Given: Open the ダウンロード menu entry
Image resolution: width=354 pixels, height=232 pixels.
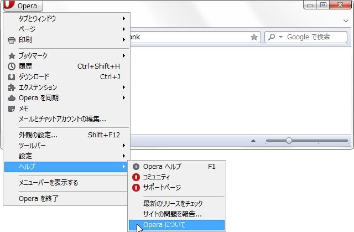Looking at the screenshot, I should pyautogui.click(x=66, y=77).
